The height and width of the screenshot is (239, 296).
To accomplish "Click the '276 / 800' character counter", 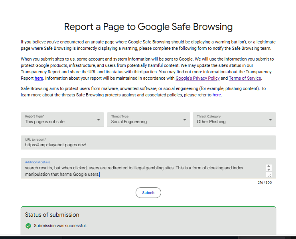I will [264, 182].
